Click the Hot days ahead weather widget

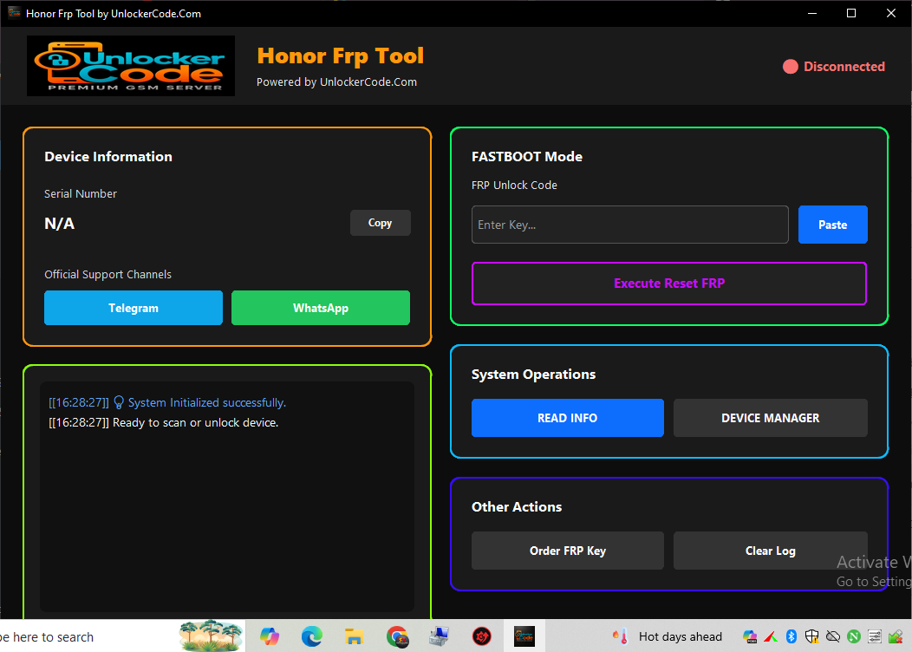click(668, 637)
